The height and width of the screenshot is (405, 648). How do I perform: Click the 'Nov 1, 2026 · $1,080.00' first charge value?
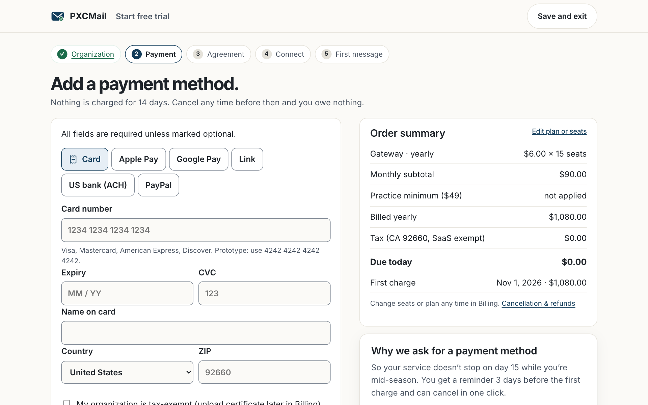541,283
